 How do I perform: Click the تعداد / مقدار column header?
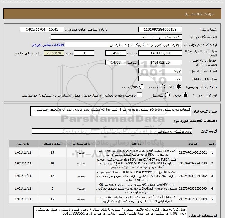tap(52, 144)
